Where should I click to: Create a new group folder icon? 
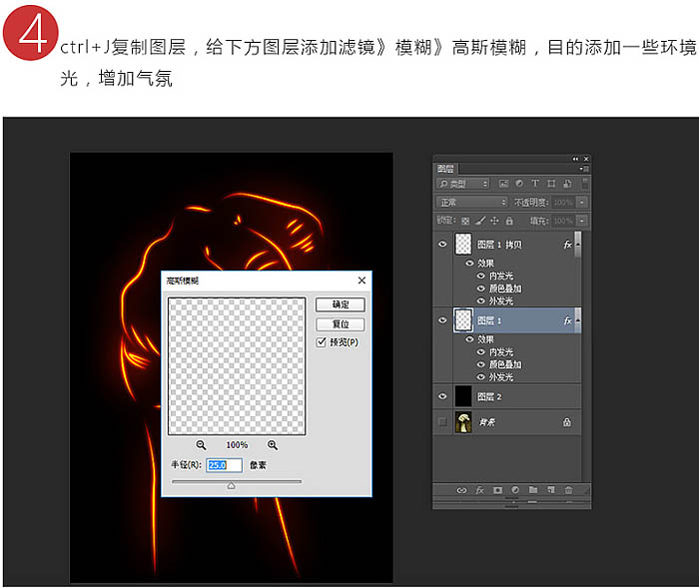pos(533,490)
